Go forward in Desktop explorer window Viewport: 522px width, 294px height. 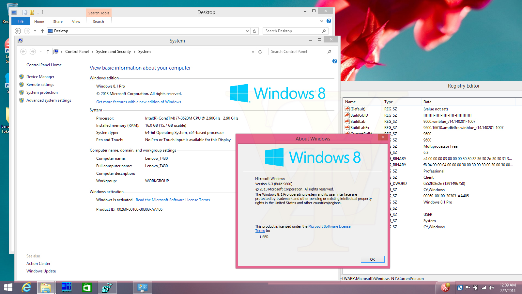coord(27,31)
